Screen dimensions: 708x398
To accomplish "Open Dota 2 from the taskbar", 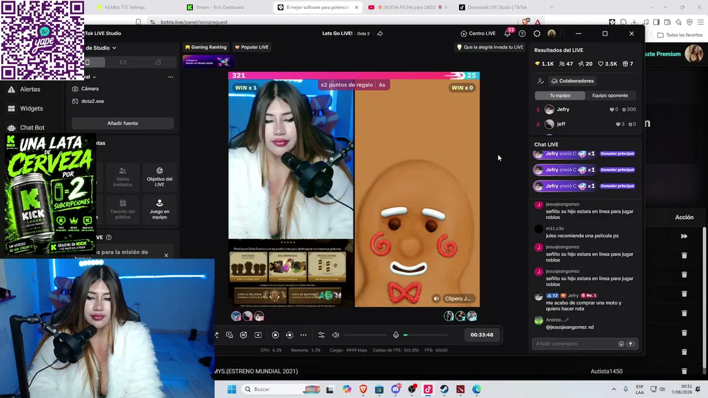I will pos(460,389).
